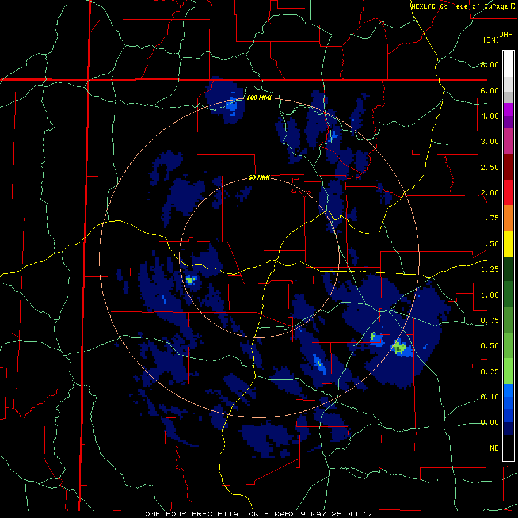
Task: Click the 'ND' no-data label
Action: pyautogui.click(x=494, y=448)
